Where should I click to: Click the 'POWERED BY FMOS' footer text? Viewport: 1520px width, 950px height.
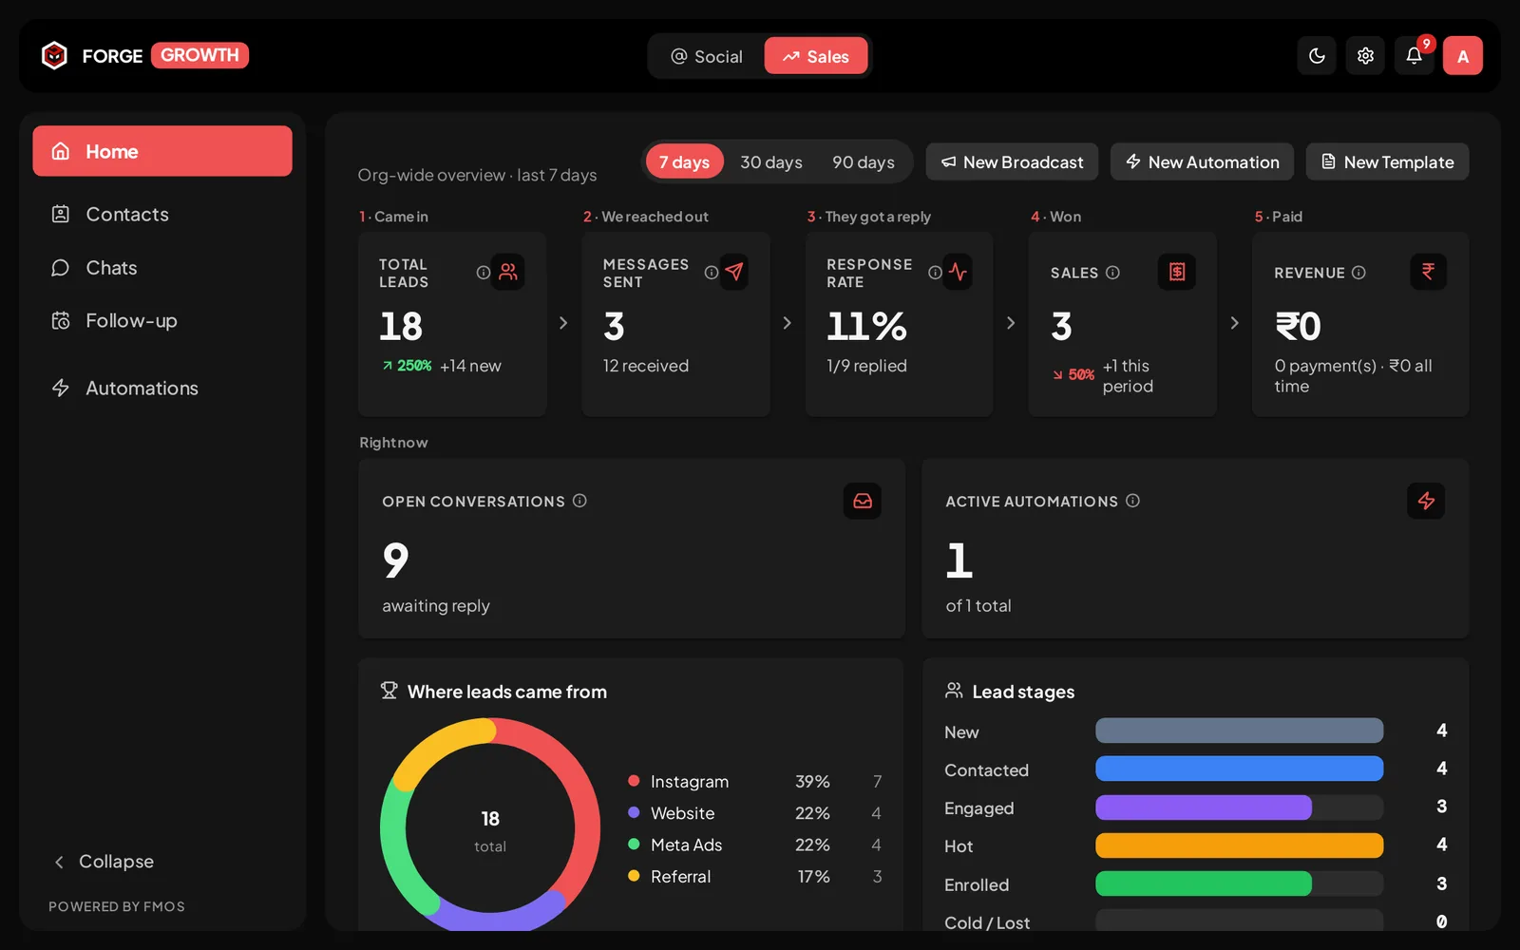coord(117,906)
